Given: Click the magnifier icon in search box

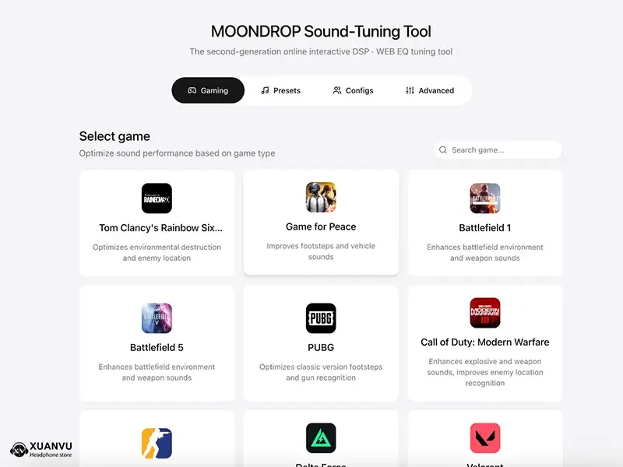Looking at the screenshot, I should [442, 149].
